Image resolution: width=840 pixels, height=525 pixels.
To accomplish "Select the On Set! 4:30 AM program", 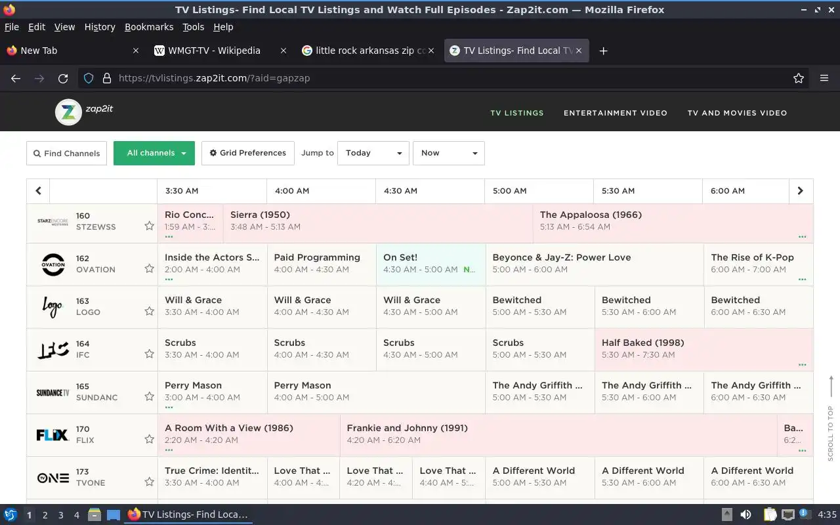I will point(431,266).
